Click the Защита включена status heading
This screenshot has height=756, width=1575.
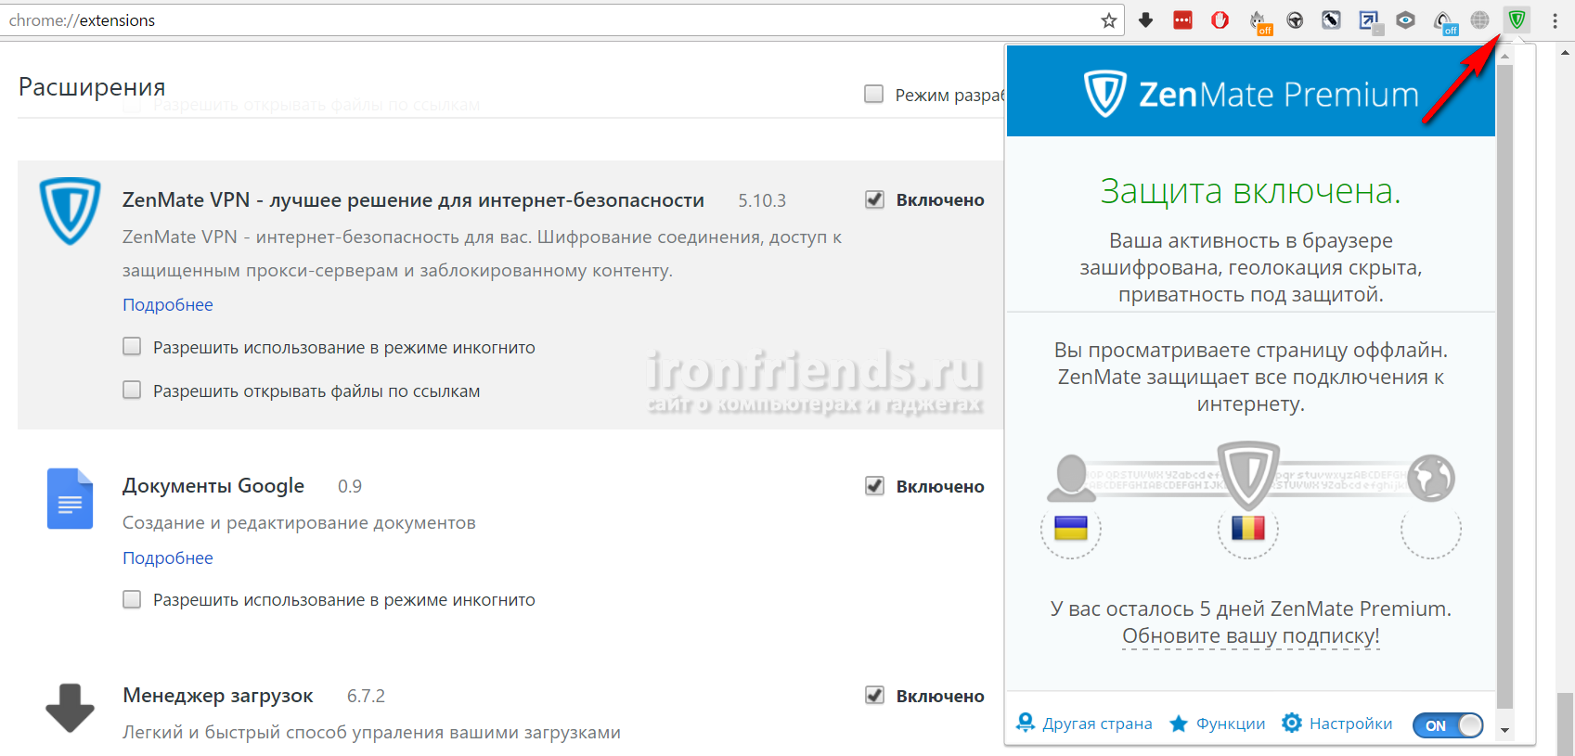point(1250,191)
